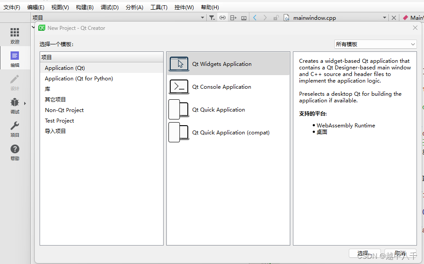
Task: Open the 项目 panel selector dropdown
Action: coord(202,18)
